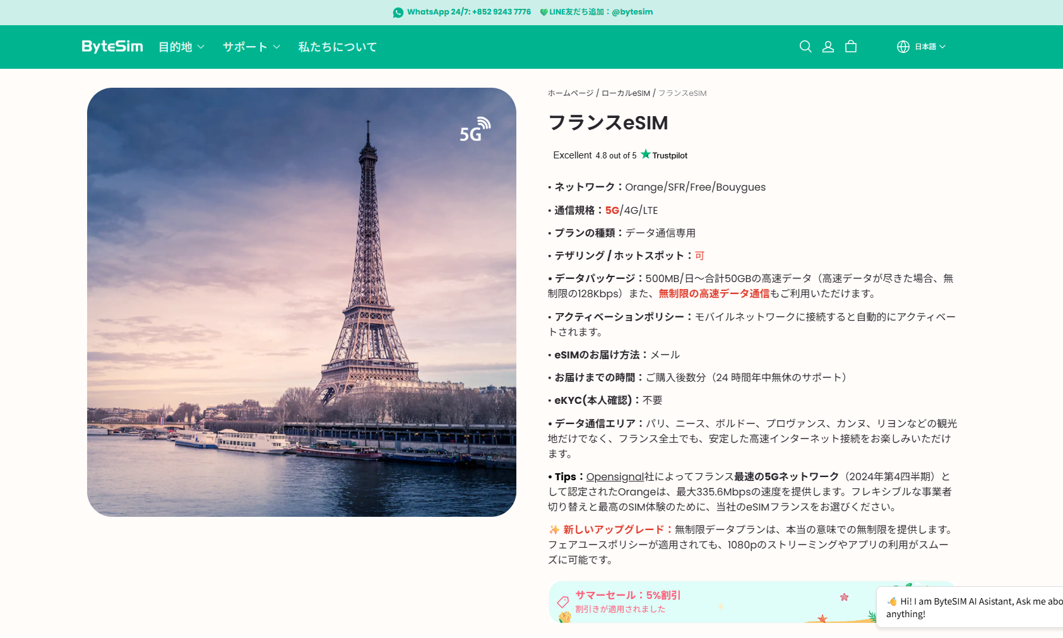Click the 5G signal badge on image
This screenshot has height=638, width=1063.
click(x=475, y=129)
